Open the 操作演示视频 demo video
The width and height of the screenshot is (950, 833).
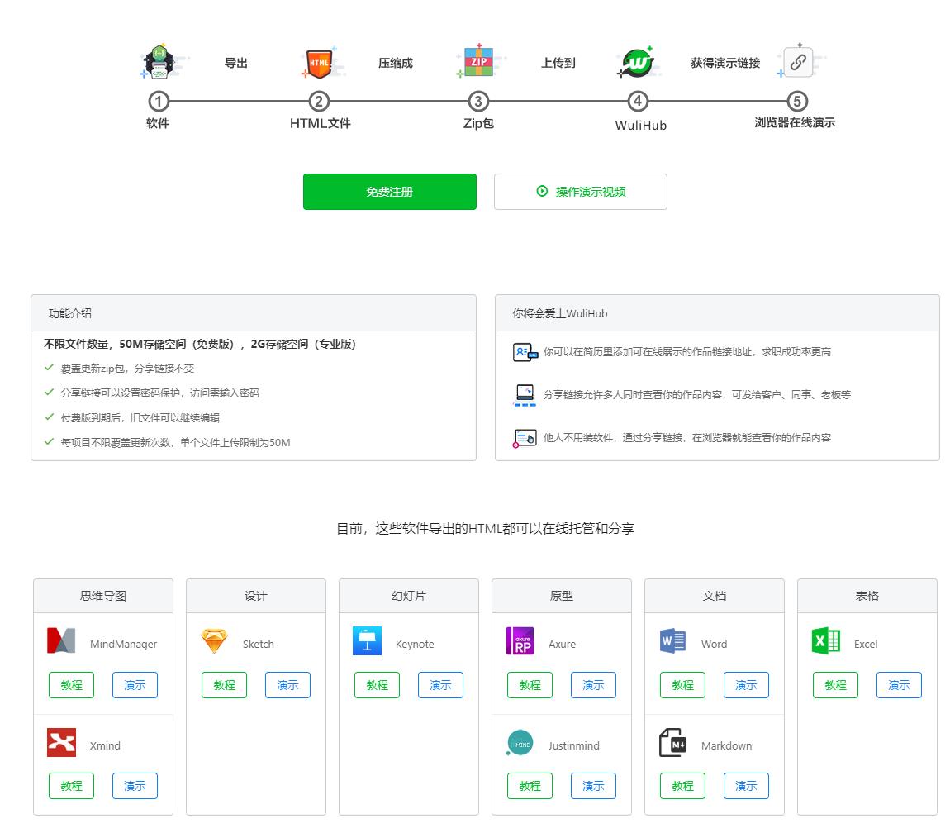(581, 192)
